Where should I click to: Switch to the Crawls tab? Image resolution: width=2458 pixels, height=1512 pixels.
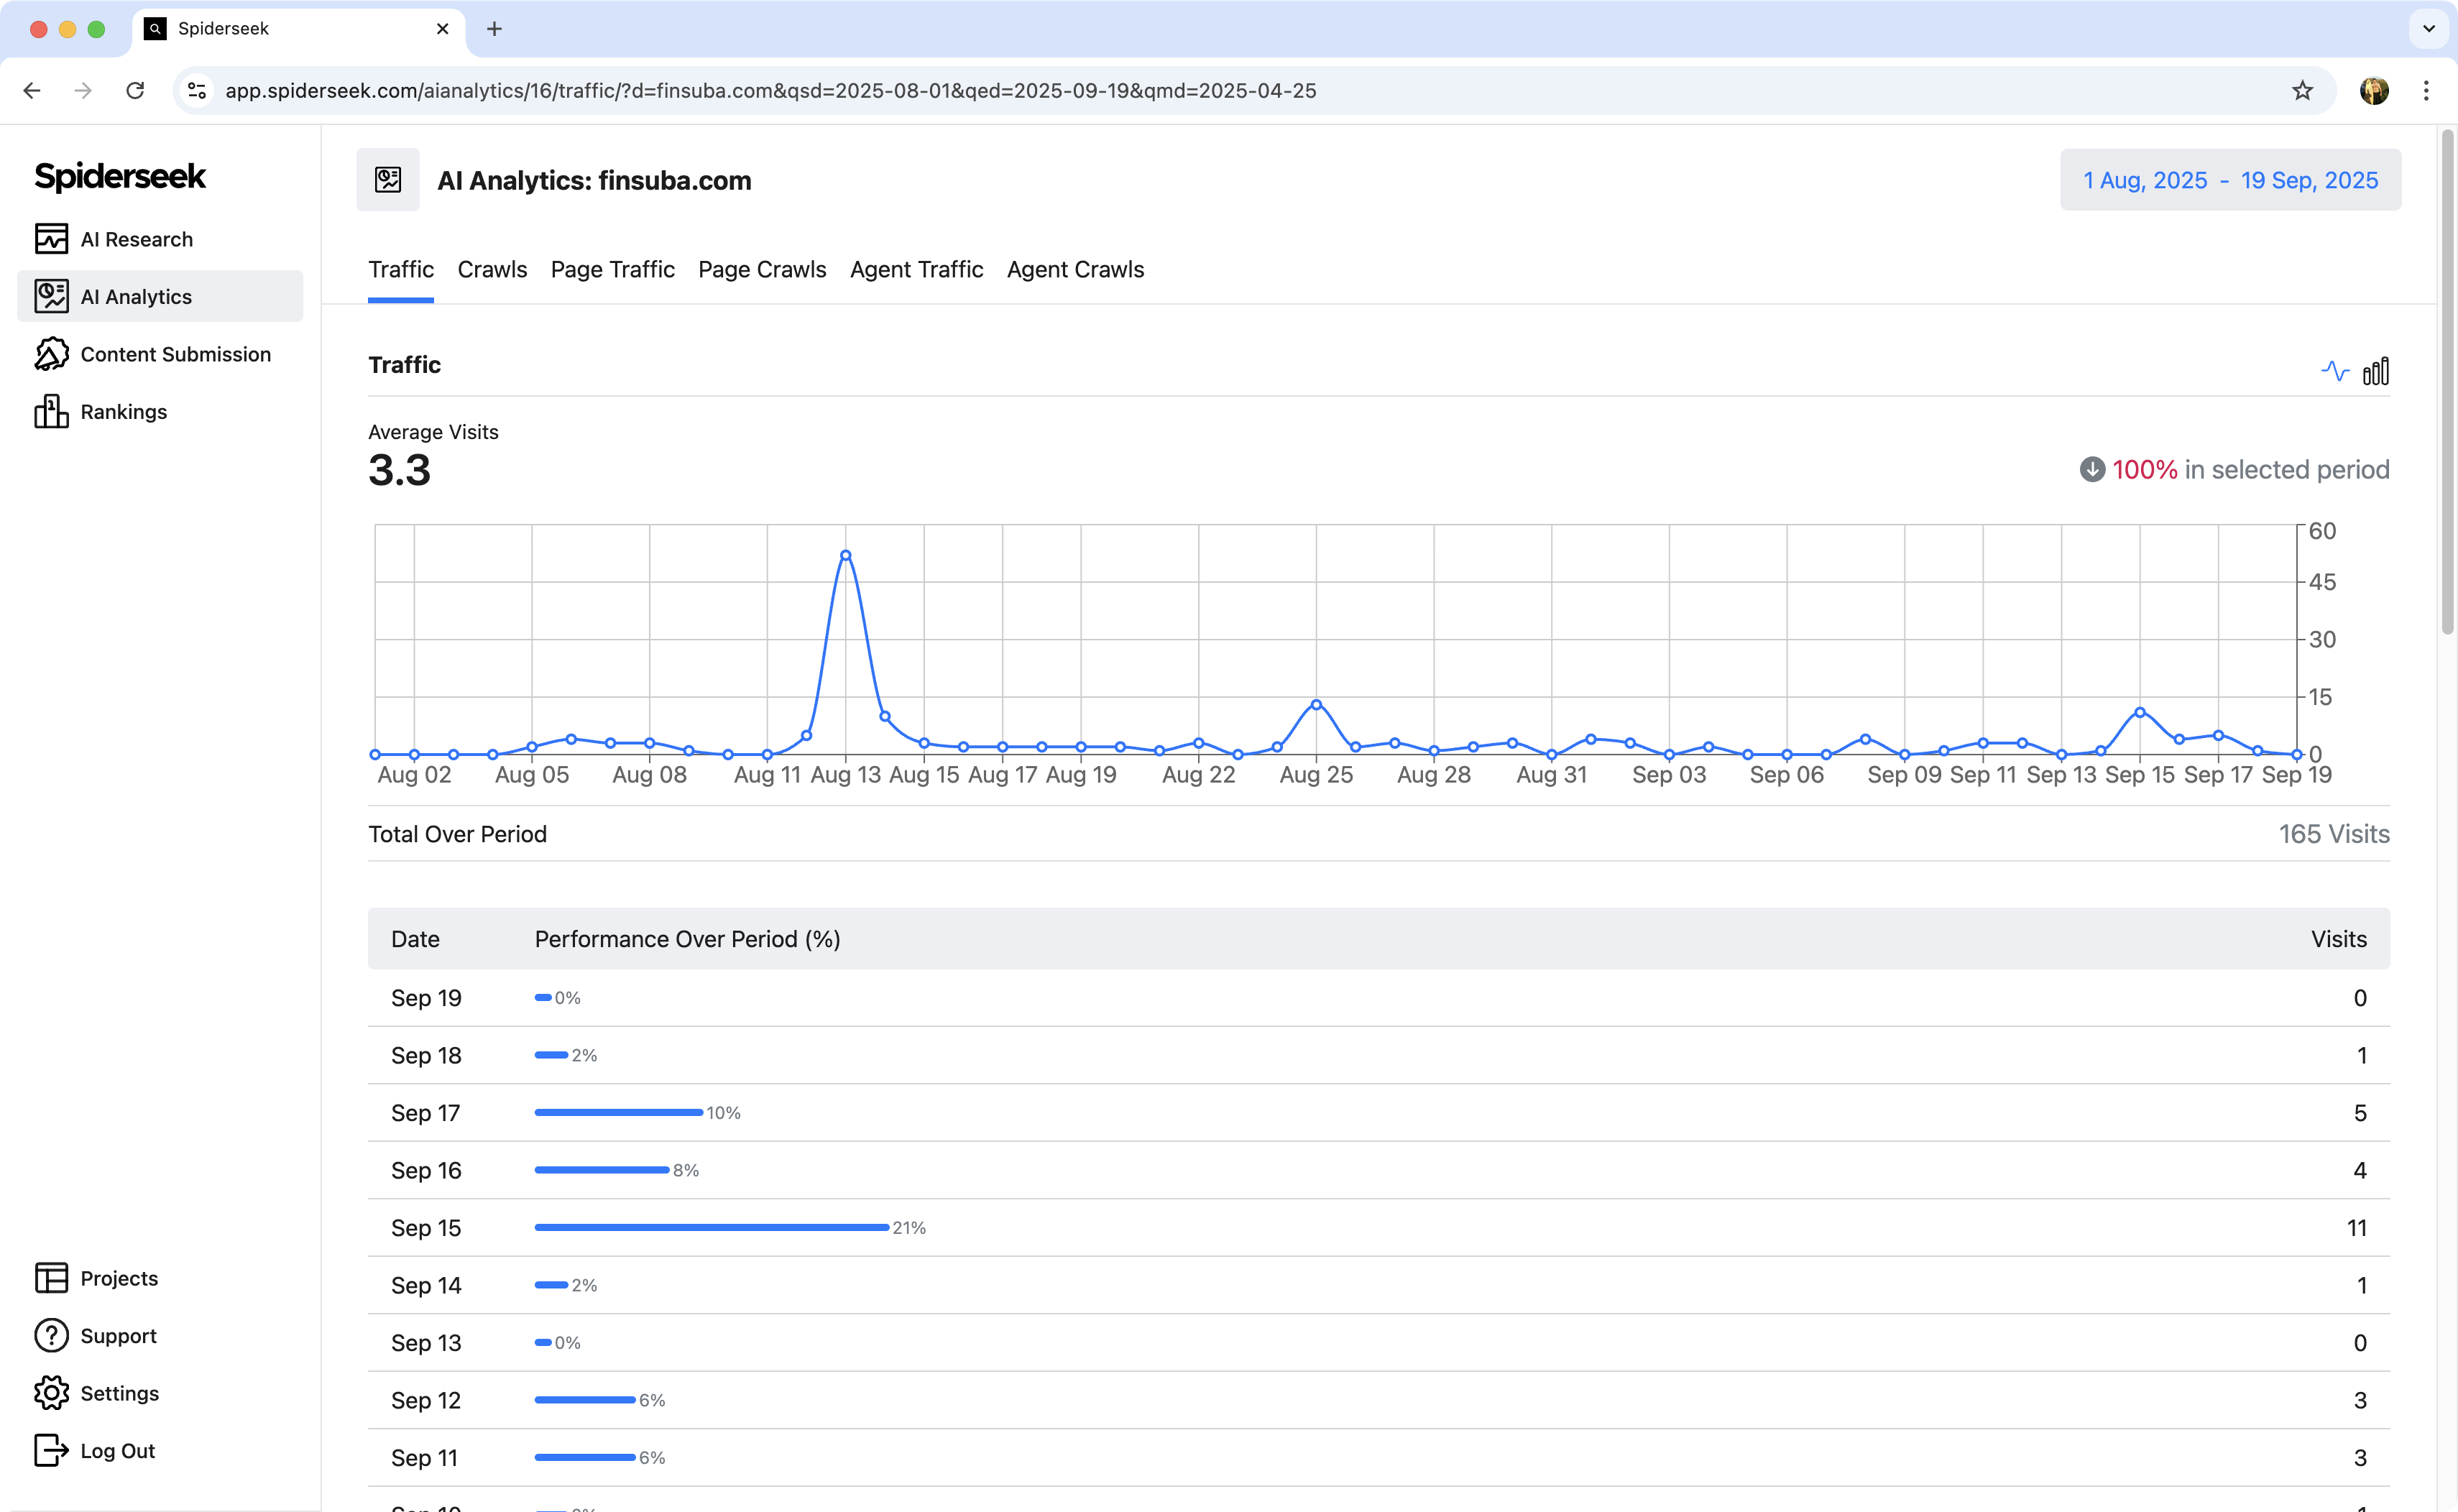(492, 270)
